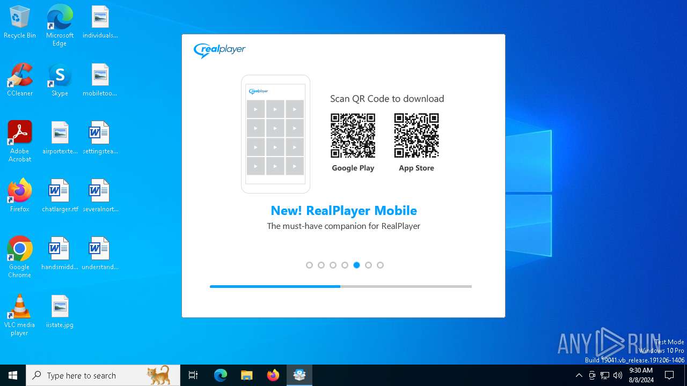Open Task View from the taskbar
Viewport: 687px width, 386px height.
click(193, 375)
